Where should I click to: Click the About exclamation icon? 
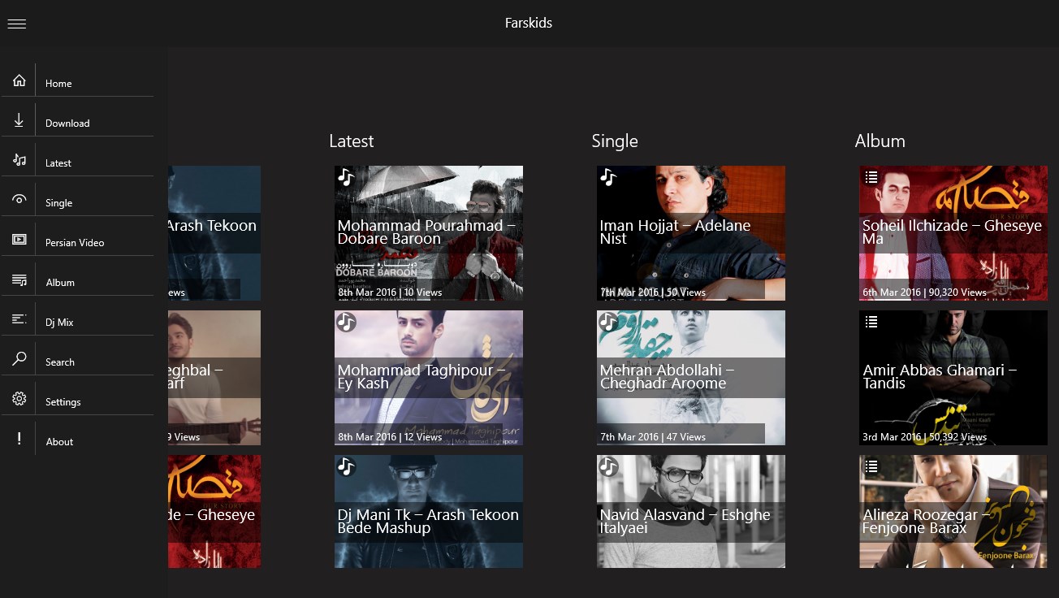(x=19, y=439)
